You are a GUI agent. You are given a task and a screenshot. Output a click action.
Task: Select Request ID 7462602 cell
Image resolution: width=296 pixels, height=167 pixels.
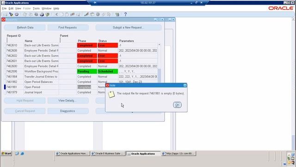[14, 56]
